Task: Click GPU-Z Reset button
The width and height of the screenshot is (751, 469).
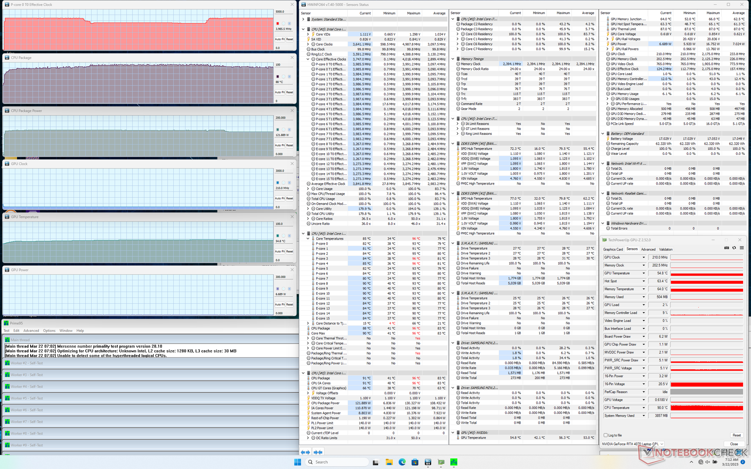Action: click(737, 435)
